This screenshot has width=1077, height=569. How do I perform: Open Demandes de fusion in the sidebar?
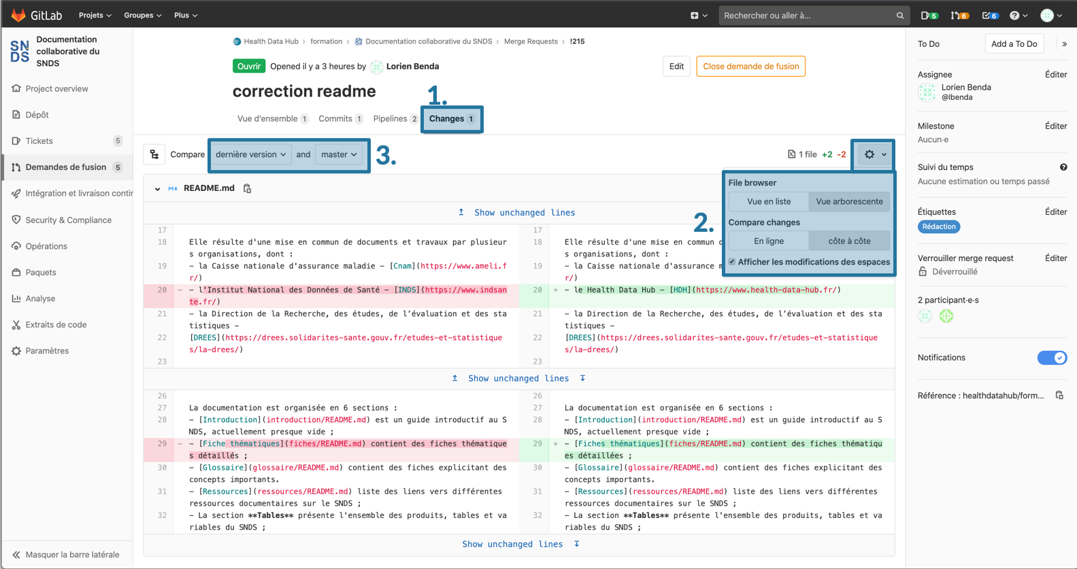point(67,167)
